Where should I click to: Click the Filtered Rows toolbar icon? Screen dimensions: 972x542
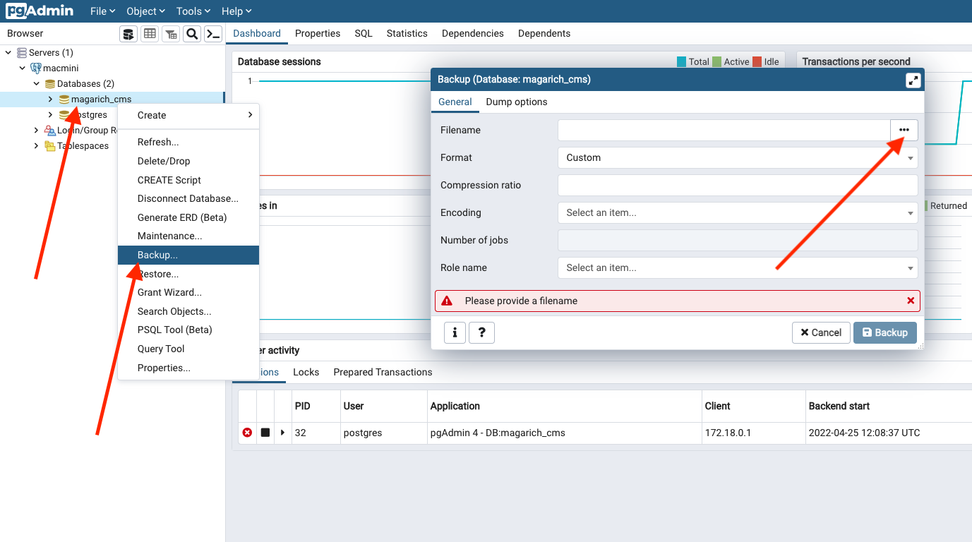[x=171, y=34]
